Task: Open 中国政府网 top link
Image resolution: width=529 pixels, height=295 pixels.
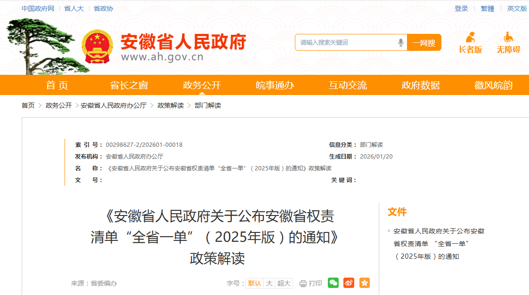Action: tap(38, 8)
